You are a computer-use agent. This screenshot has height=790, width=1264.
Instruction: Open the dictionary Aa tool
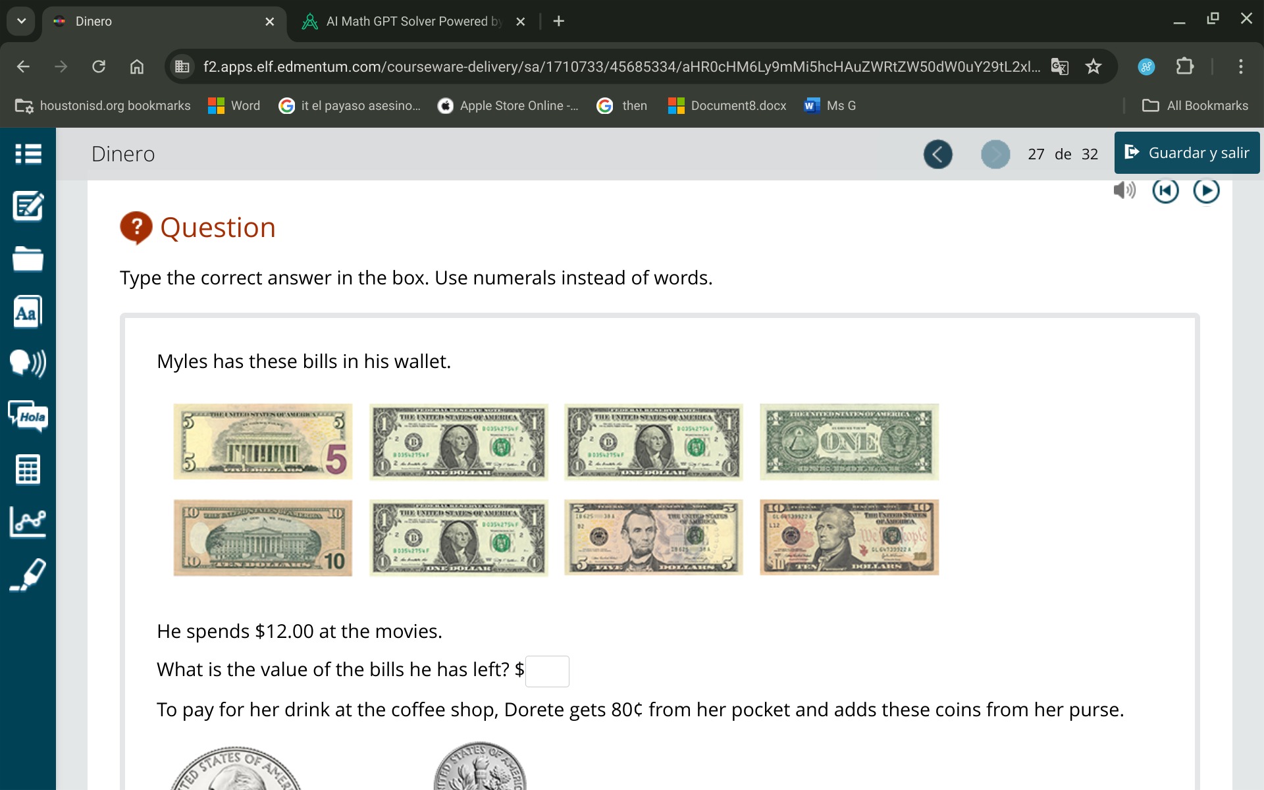point(28,311)
